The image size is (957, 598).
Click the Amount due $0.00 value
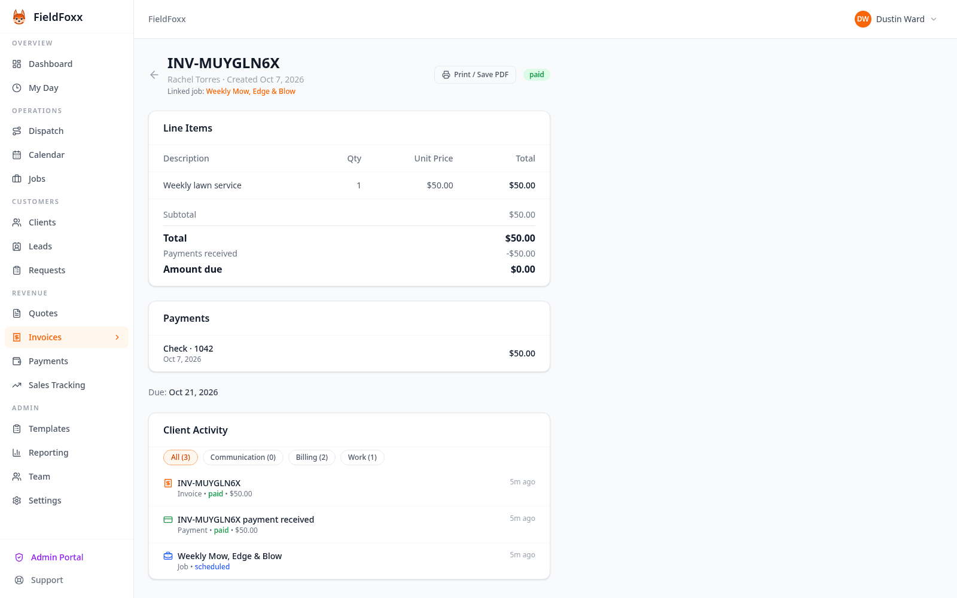tap(523, 269)
